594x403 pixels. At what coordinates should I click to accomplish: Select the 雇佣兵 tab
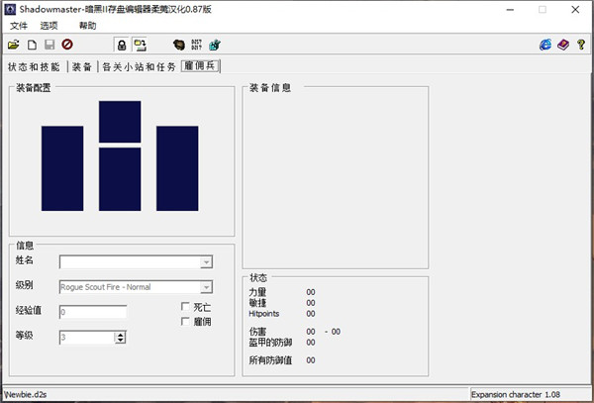[x=200, y=66]
